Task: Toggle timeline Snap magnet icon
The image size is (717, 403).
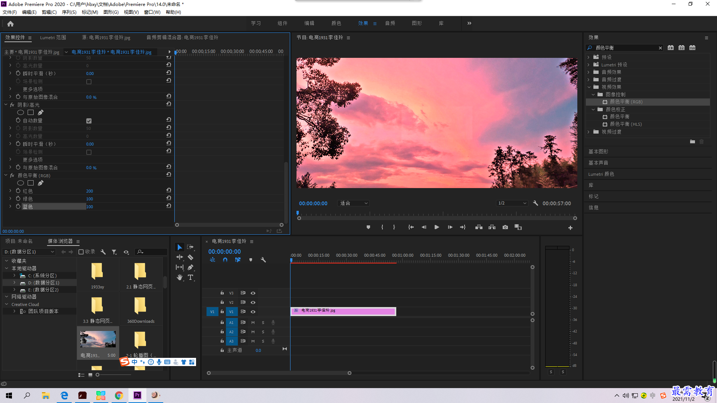Action: 225,260
